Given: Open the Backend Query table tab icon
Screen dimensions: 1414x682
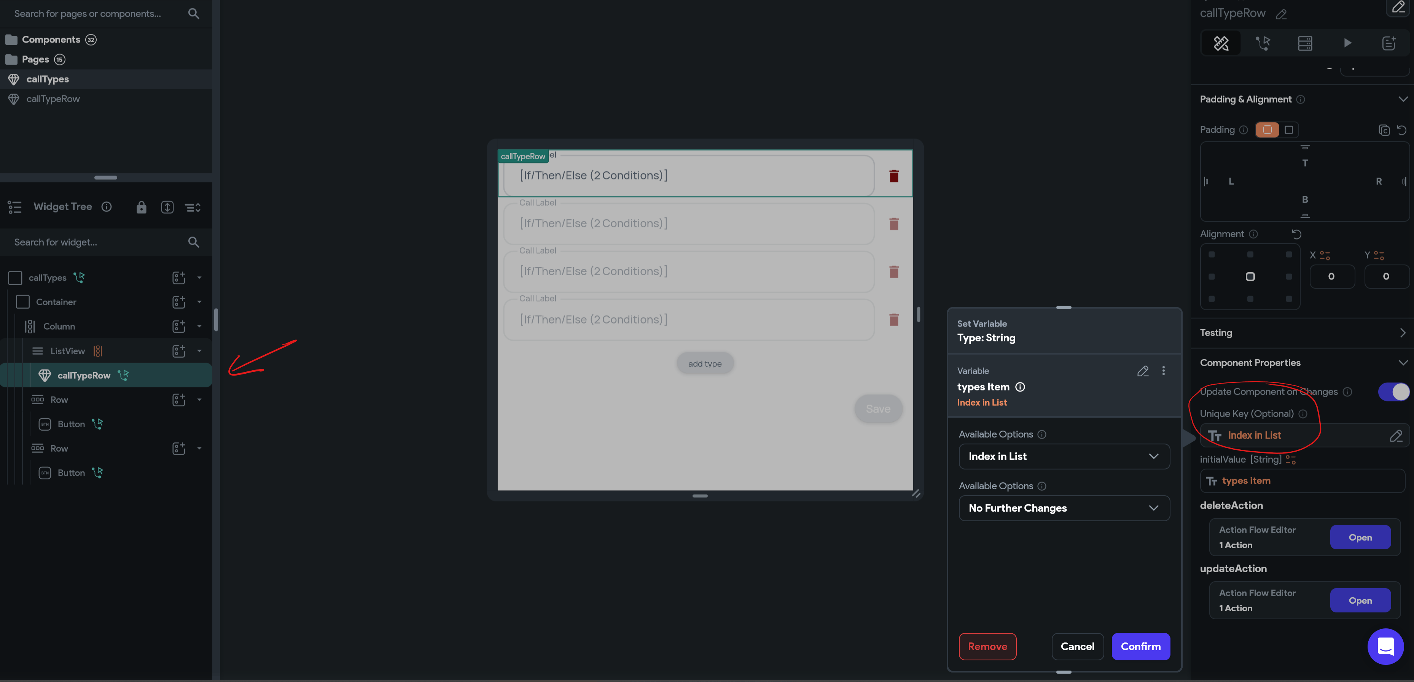Looking at the screenshot, I should [x=1305, y=43].
